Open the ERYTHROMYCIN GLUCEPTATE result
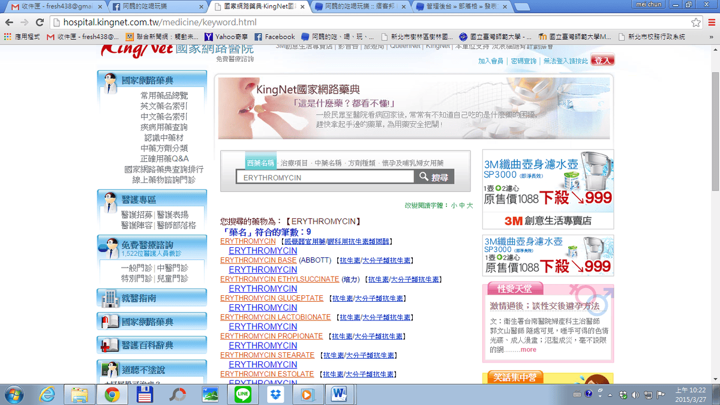This screenshot has height=405, width=720. (x=272, y=298)
